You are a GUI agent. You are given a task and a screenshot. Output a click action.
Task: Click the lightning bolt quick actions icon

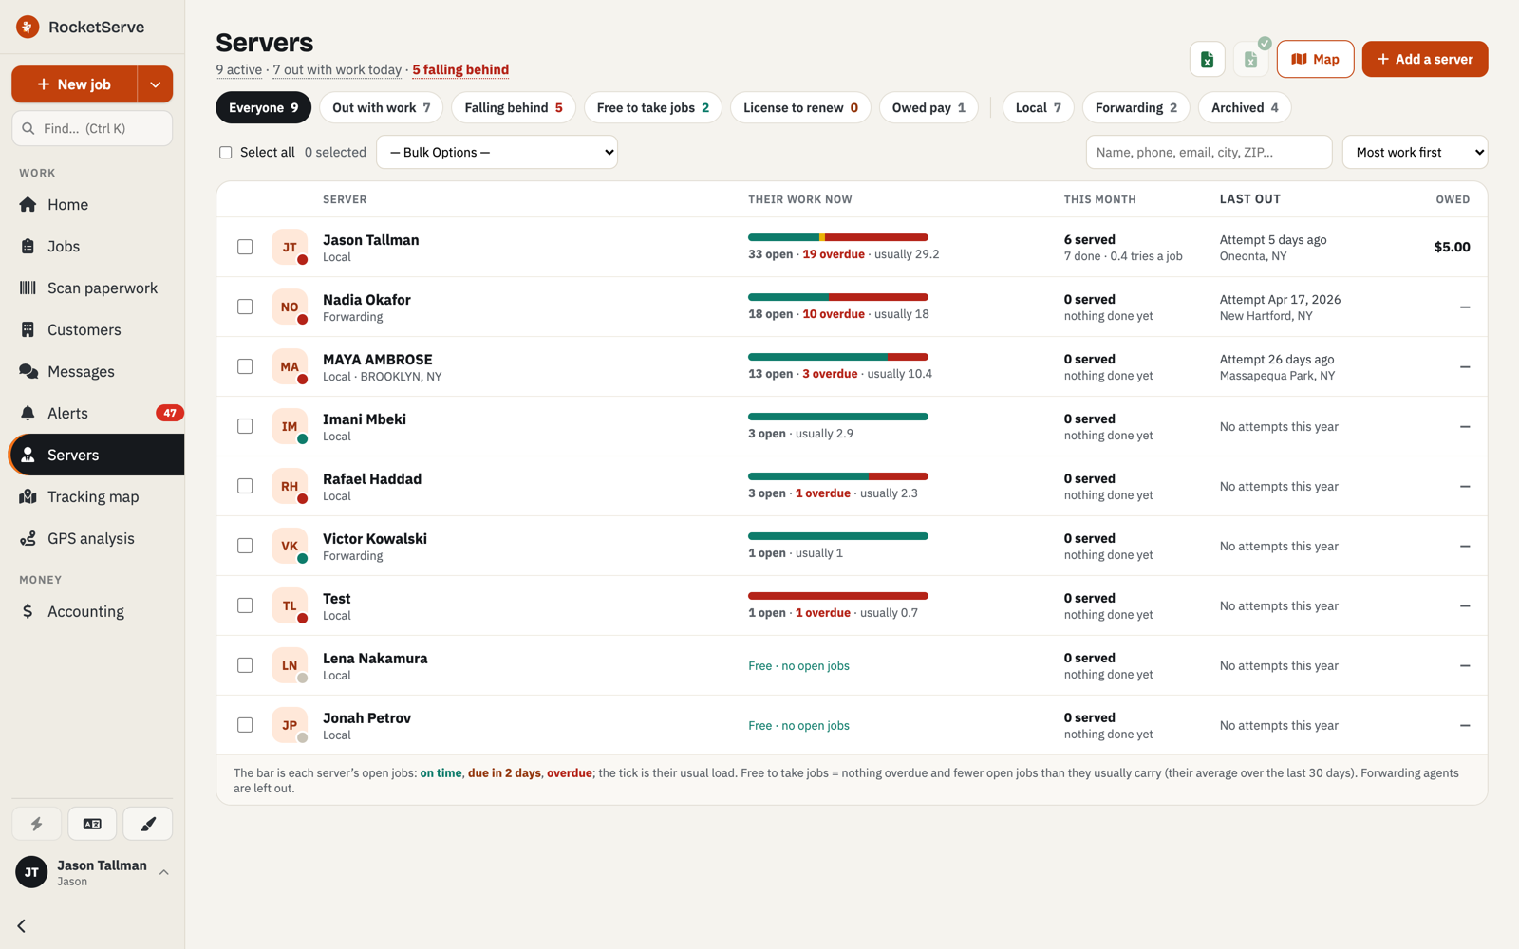[x=36, y=824]
